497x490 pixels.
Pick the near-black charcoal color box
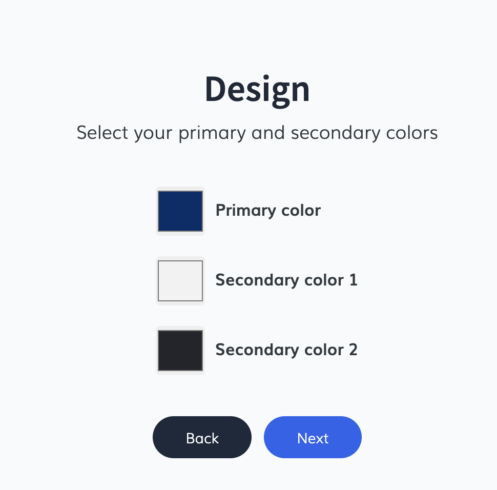pyautogui.click(x=180, y=351)
